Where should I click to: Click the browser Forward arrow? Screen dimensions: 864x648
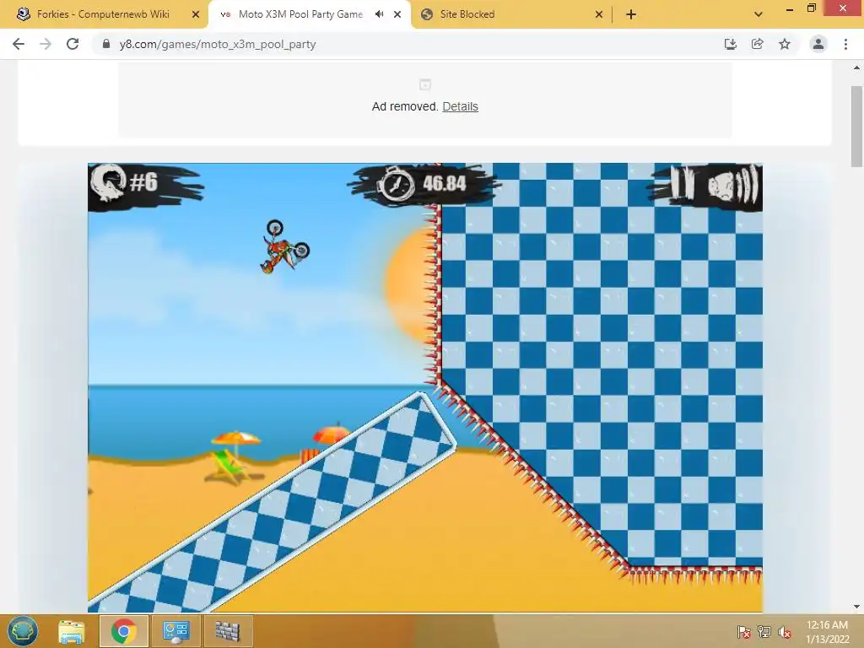(46, 44)
